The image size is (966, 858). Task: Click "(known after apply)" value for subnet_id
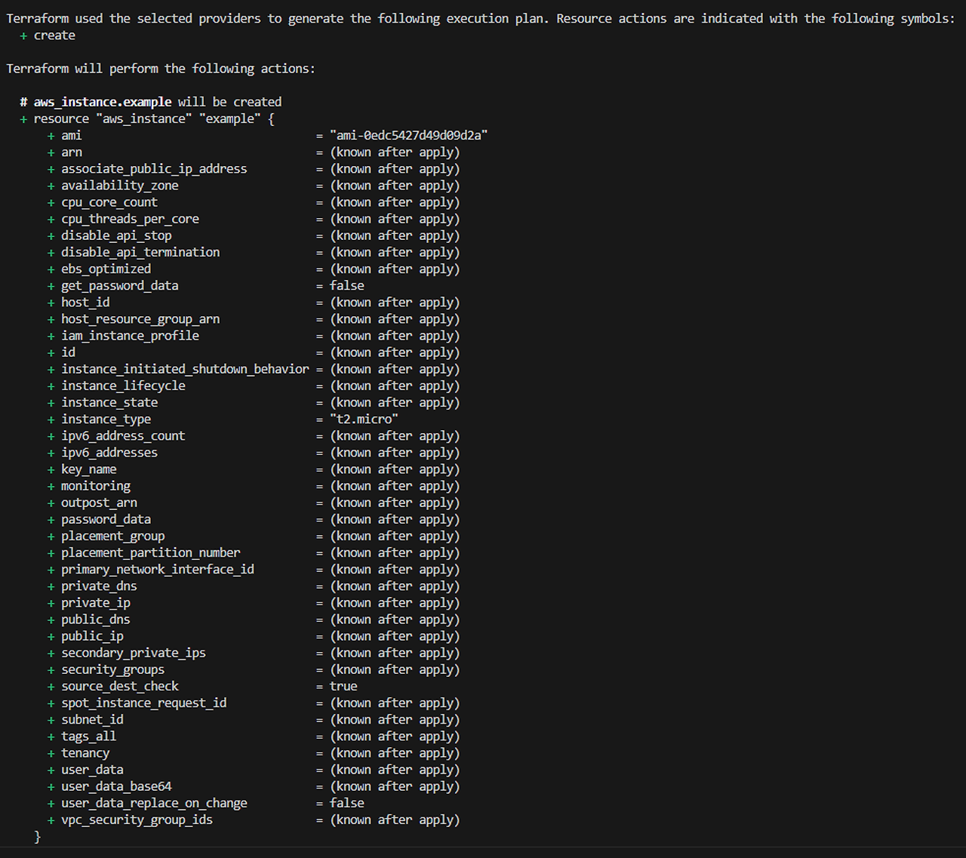coord(395,719)
